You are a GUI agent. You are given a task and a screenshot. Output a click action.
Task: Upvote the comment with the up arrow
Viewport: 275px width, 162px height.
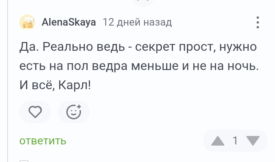[218, 141]
